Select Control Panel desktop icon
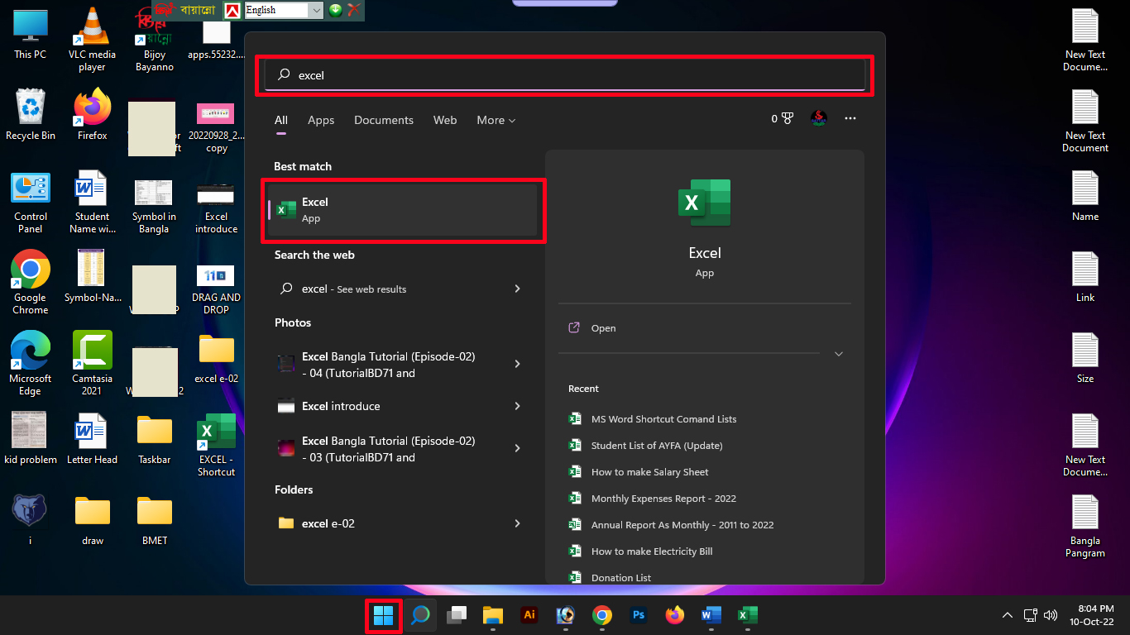The image size is (1130, 635). [31, 203]
